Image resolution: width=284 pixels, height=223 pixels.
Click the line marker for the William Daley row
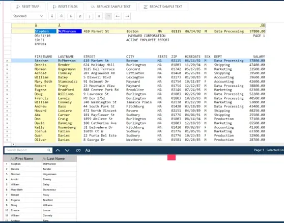click(x=7, y=77)
